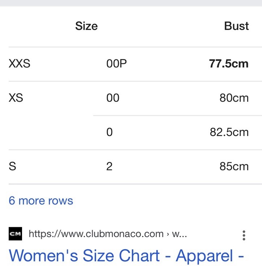The image size is (262, 266).
Task: Expand table via '6 more rows' link
Action: click(x=41, y=201)
